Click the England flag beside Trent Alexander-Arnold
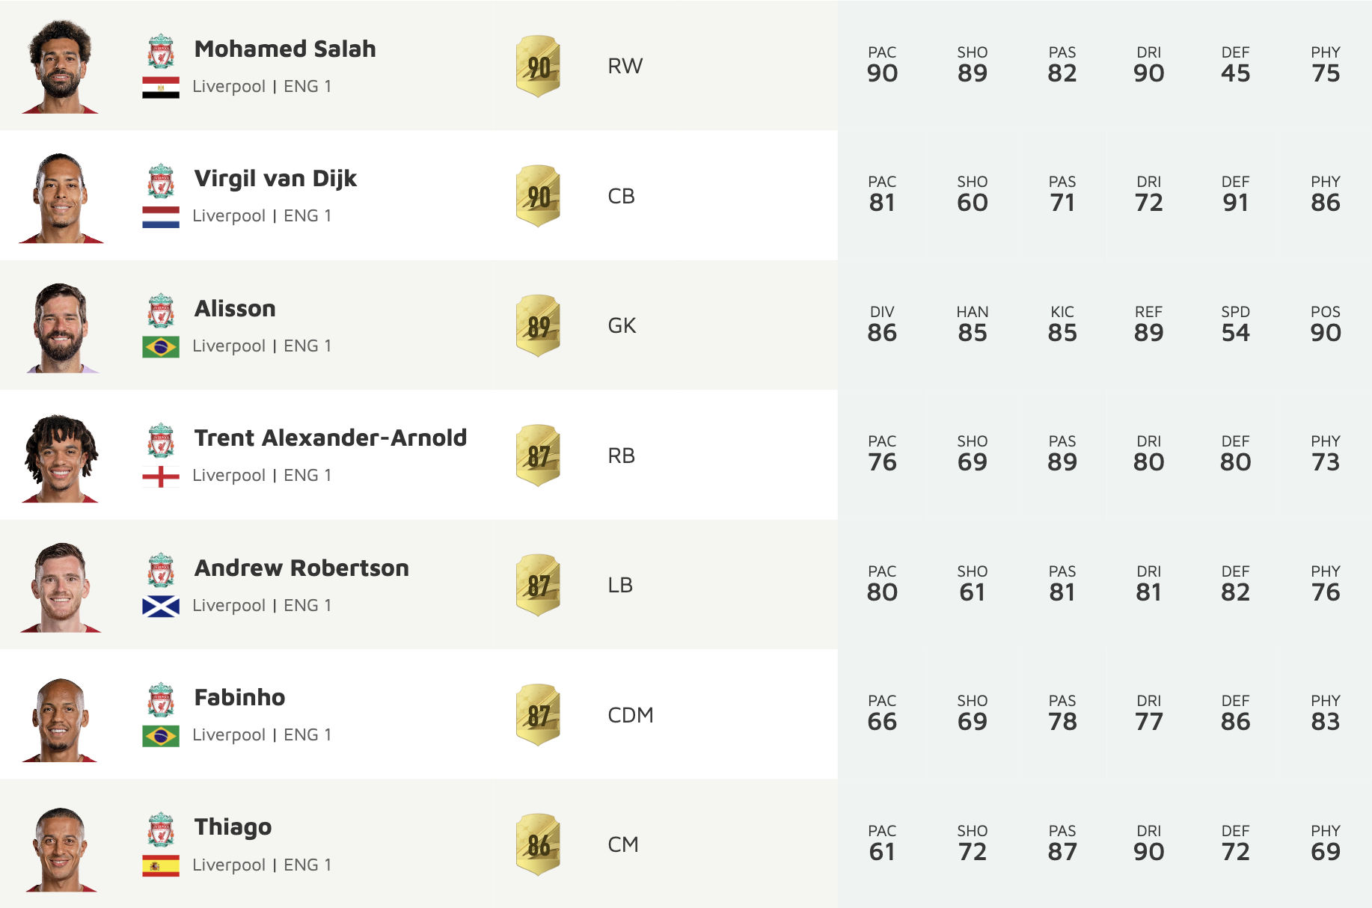 [x=161, y=476]
